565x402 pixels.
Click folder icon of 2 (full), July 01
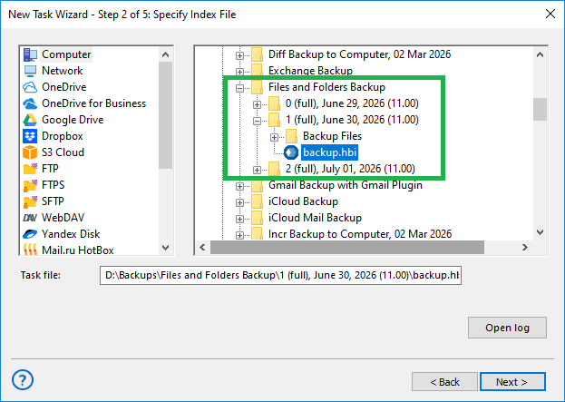274,169
